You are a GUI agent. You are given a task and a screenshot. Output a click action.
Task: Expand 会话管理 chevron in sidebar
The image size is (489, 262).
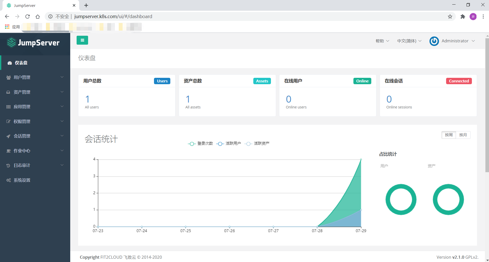pos(62,136)
